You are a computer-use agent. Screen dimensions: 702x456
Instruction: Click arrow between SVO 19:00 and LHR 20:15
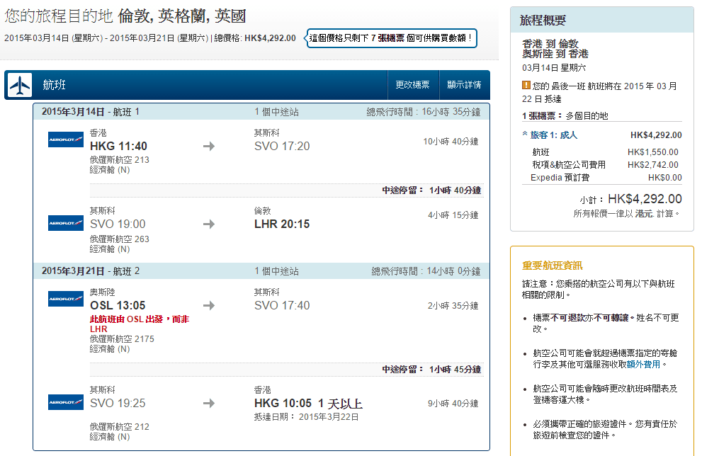[208, 224]
